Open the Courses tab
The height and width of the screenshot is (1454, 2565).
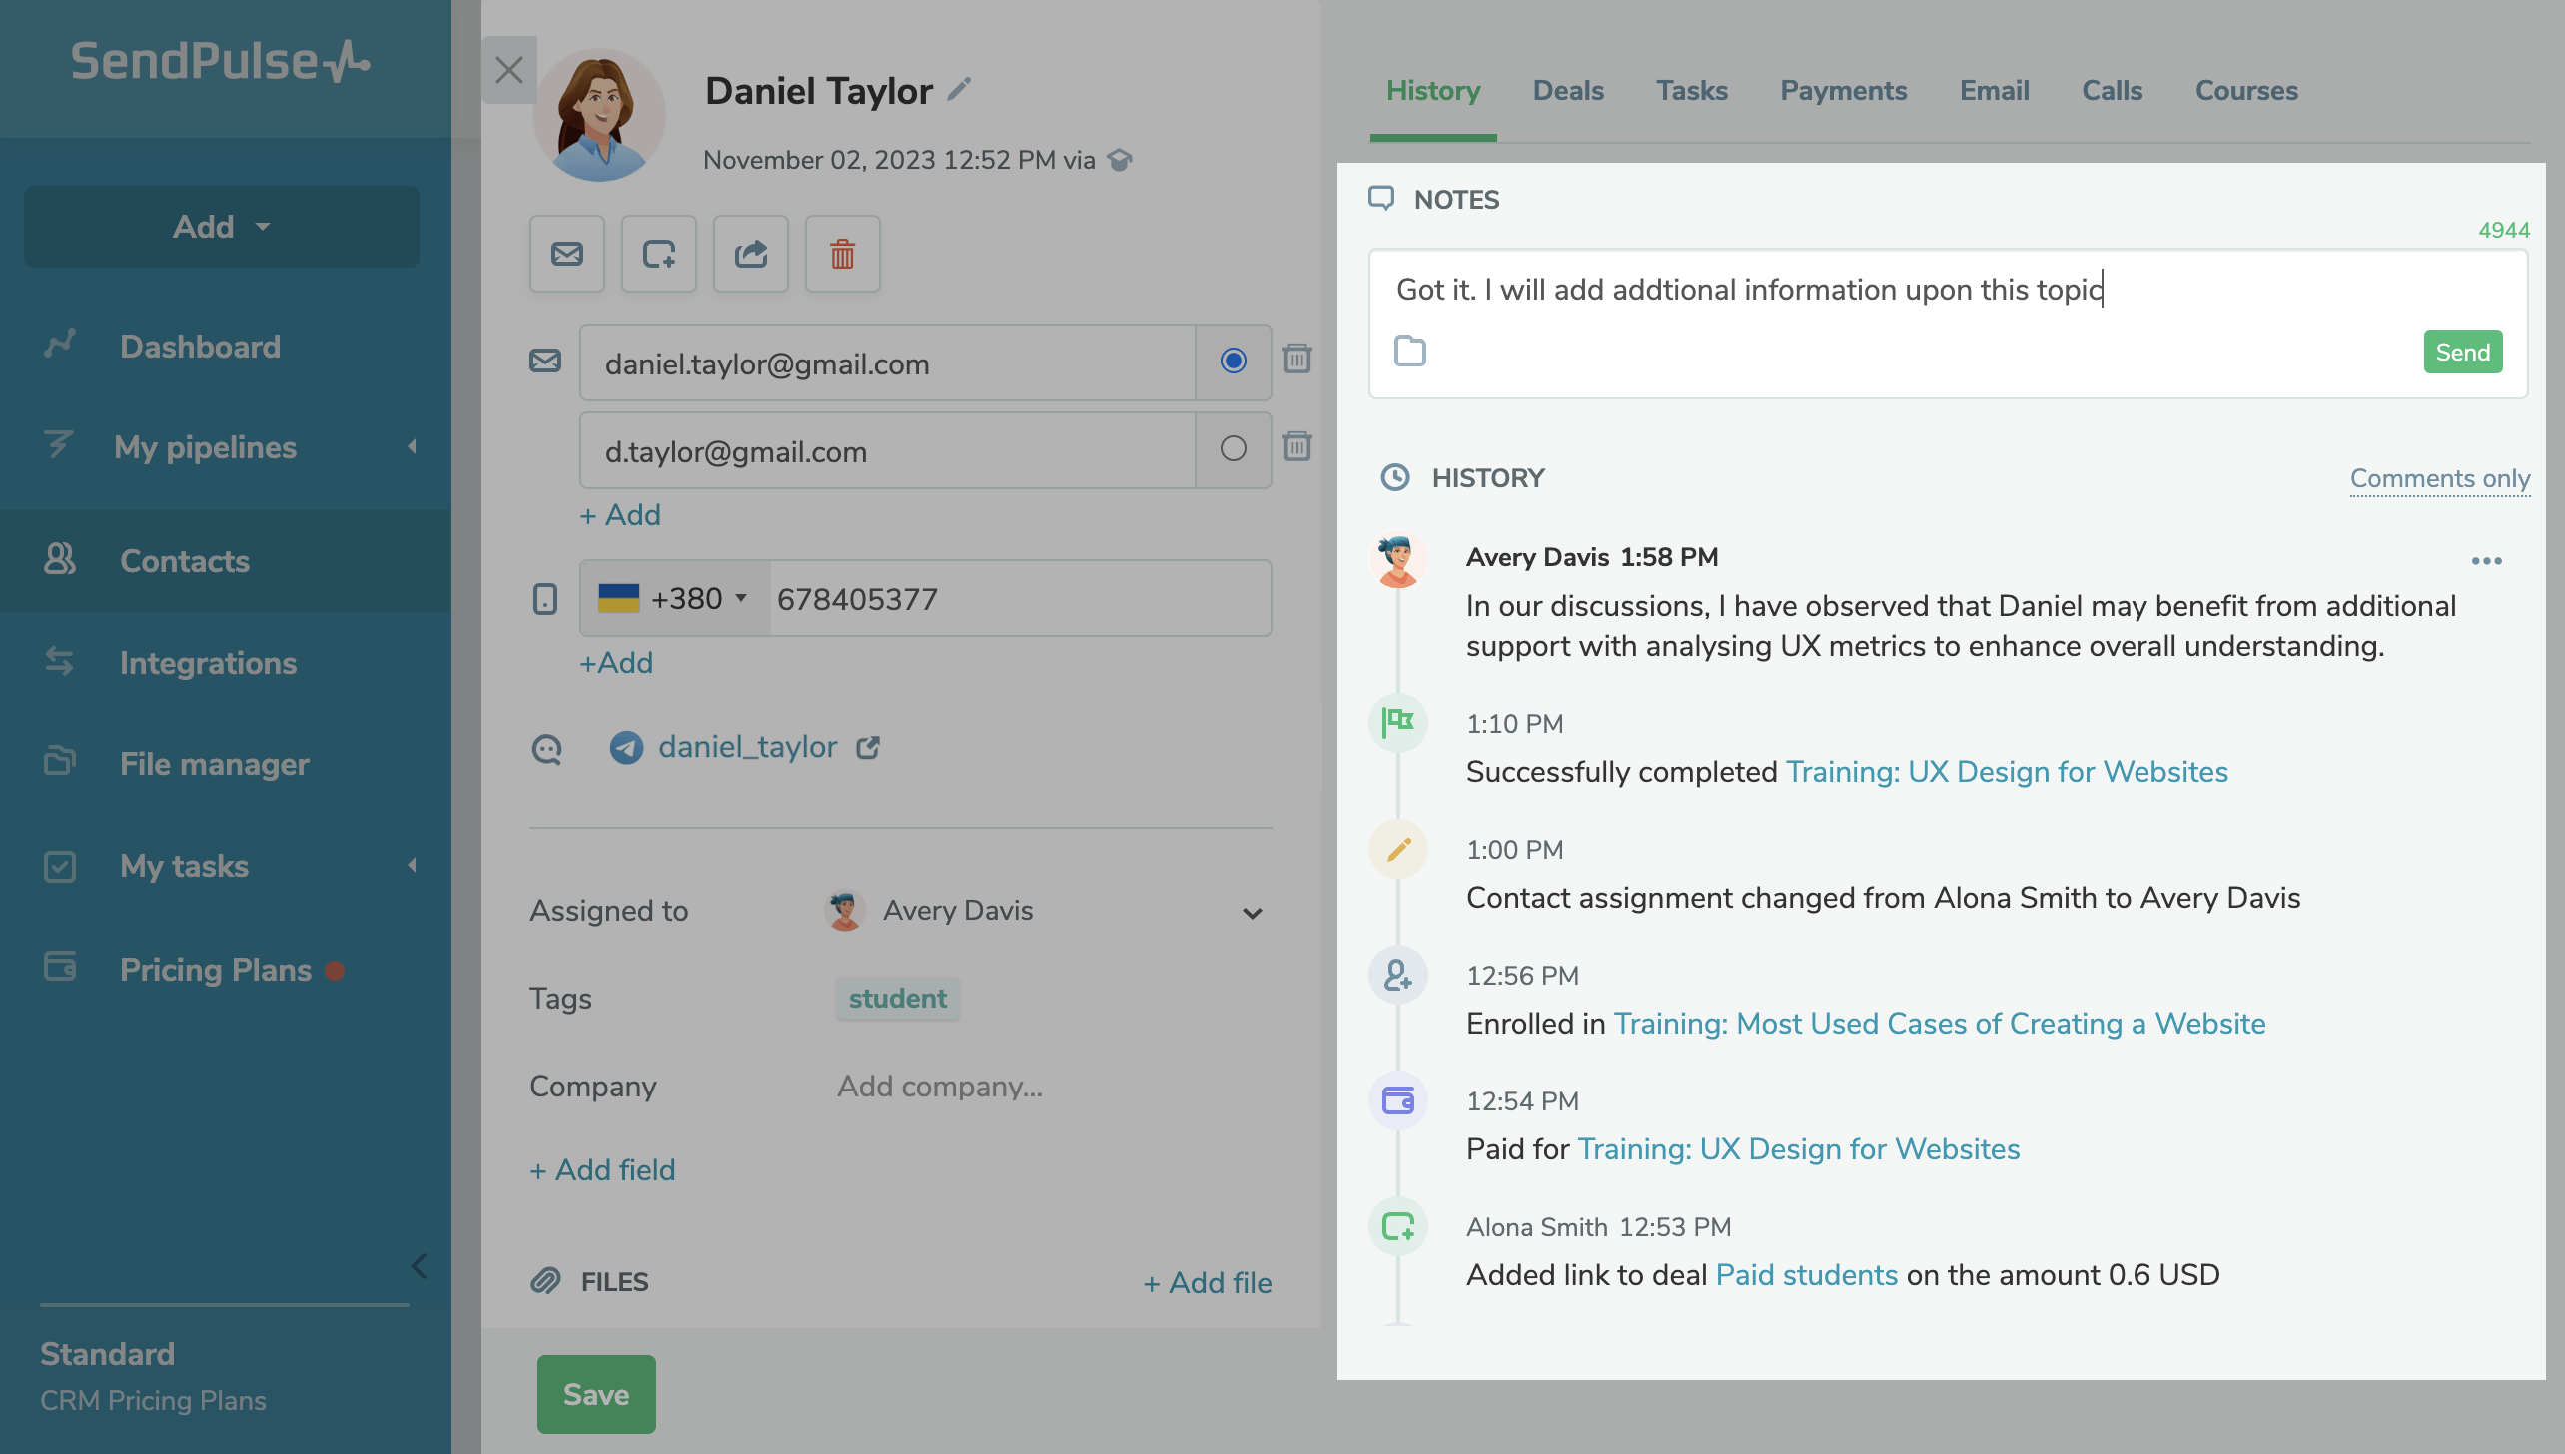[x=2246, y=90]
